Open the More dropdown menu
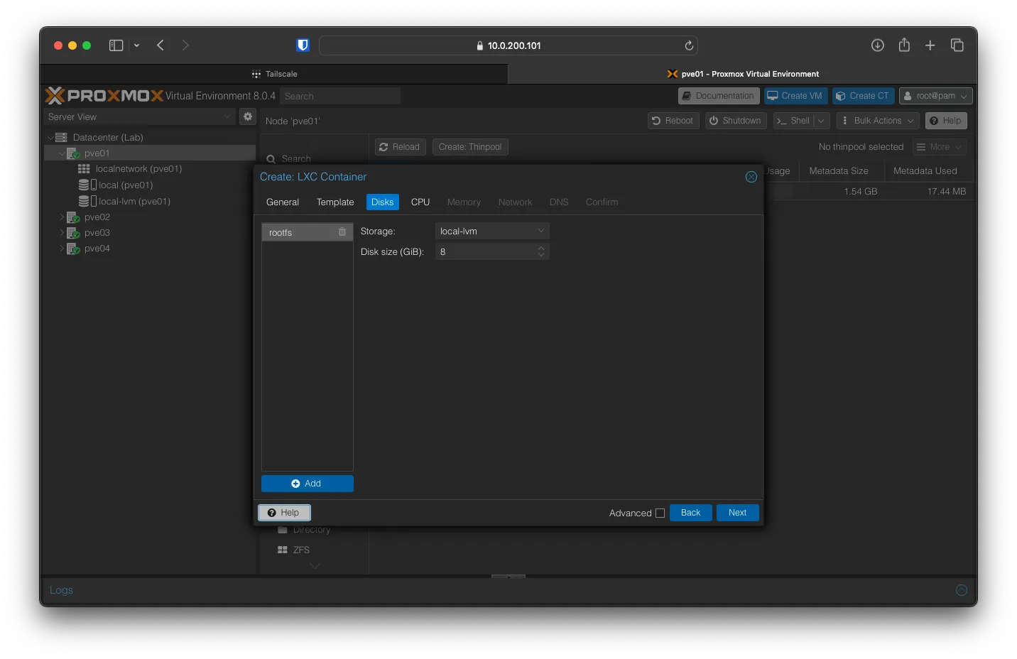The height and width of the screenshot is (659, 1017). (x=939, y=147)
